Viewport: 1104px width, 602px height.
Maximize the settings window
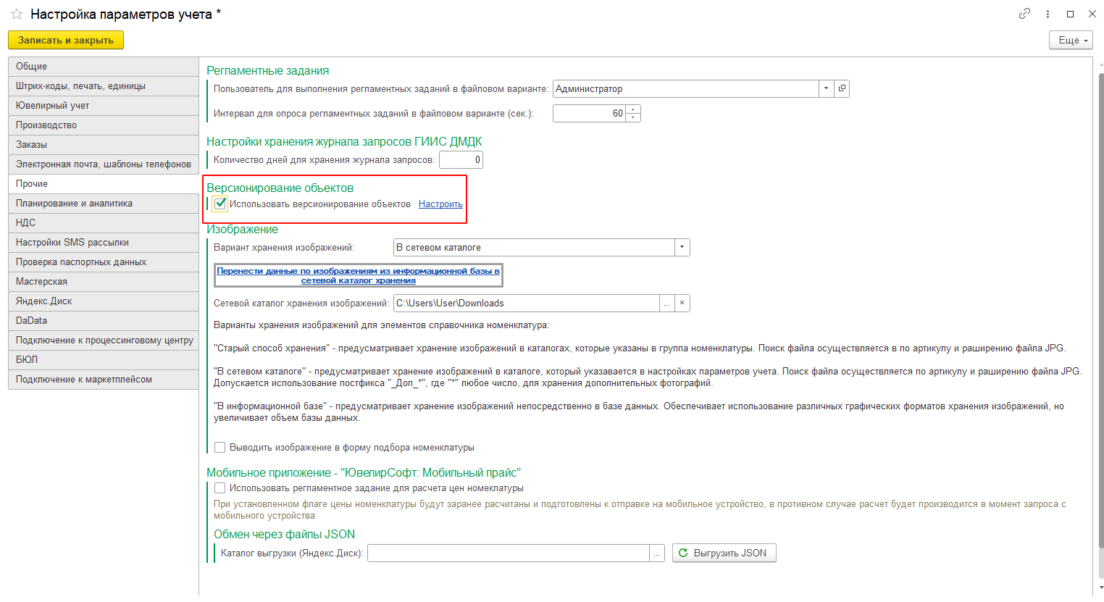1070,14
